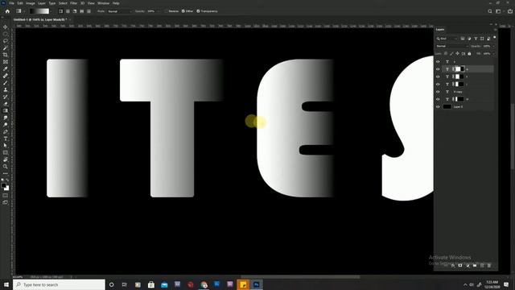
Task: Select the Horizontal Type tool
Action: [x=6, y=139]
